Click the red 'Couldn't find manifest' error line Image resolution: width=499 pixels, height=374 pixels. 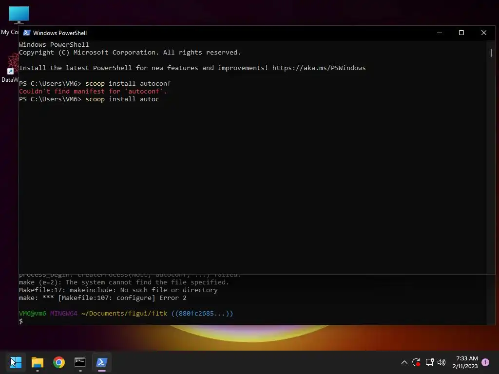click(x=93, y=91)
